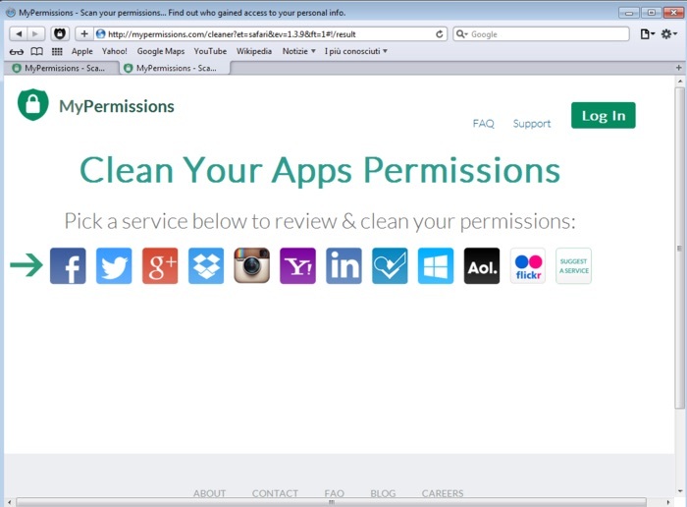
Task: Focus the Google search field
Action: pos(541,33)
